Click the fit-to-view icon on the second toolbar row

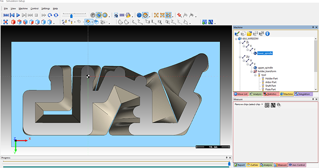pyautogui.click(x=6, y=22)
